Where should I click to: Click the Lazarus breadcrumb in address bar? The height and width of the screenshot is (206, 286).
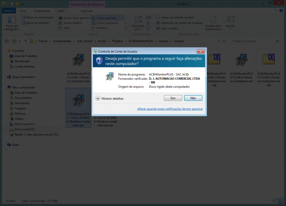pyautogui.click(x=163, y=41)
